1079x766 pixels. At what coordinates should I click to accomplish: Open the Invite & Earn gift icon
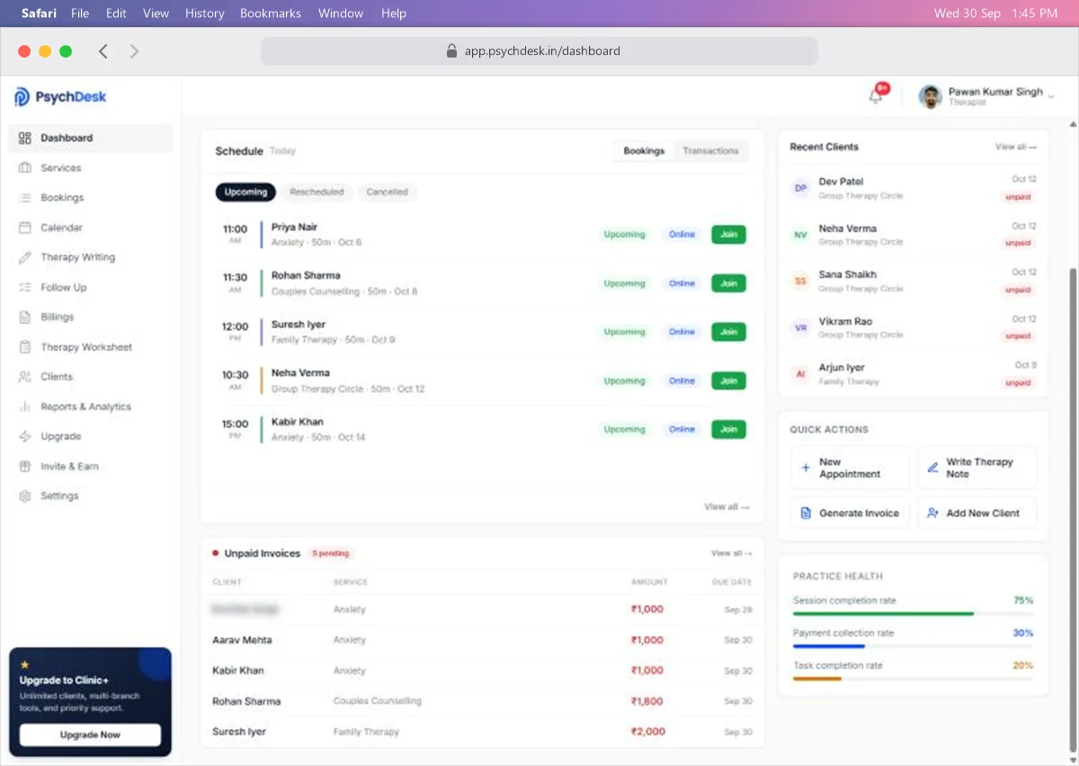(x=25, y=467)
